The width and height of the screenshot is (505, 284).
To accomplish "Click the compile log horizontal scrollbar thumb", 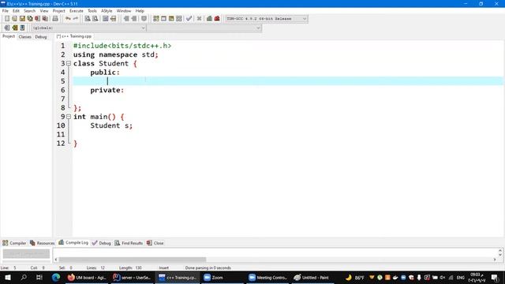I will [132, 260].
